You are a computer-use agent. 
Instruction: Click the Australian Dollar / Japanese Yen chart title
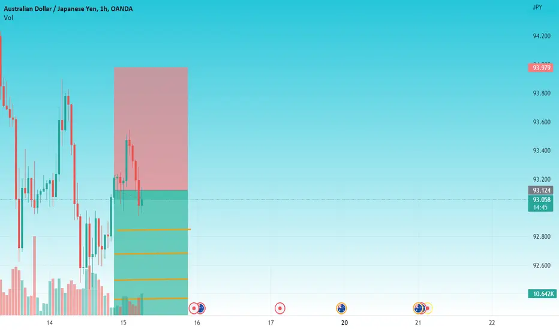click(x=68, y=9)
